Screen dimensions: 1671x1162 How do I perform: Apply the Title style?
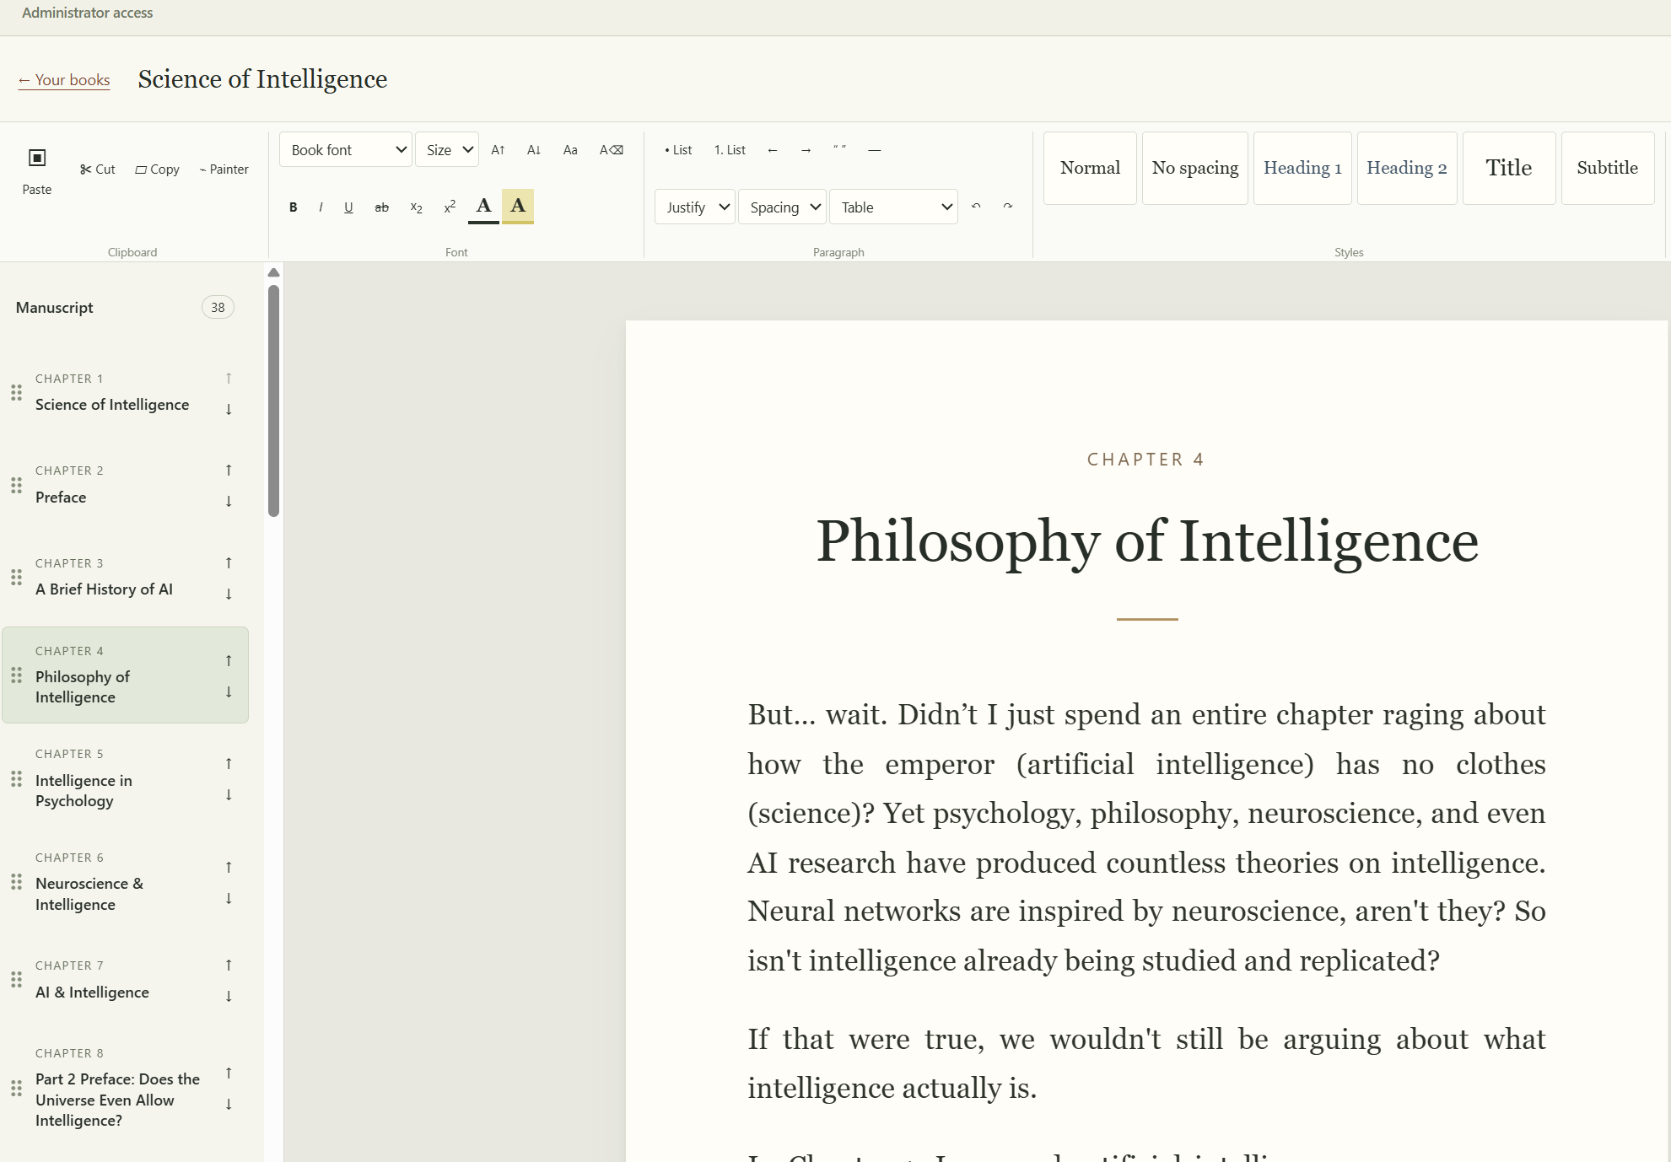tap(1509, 168)
